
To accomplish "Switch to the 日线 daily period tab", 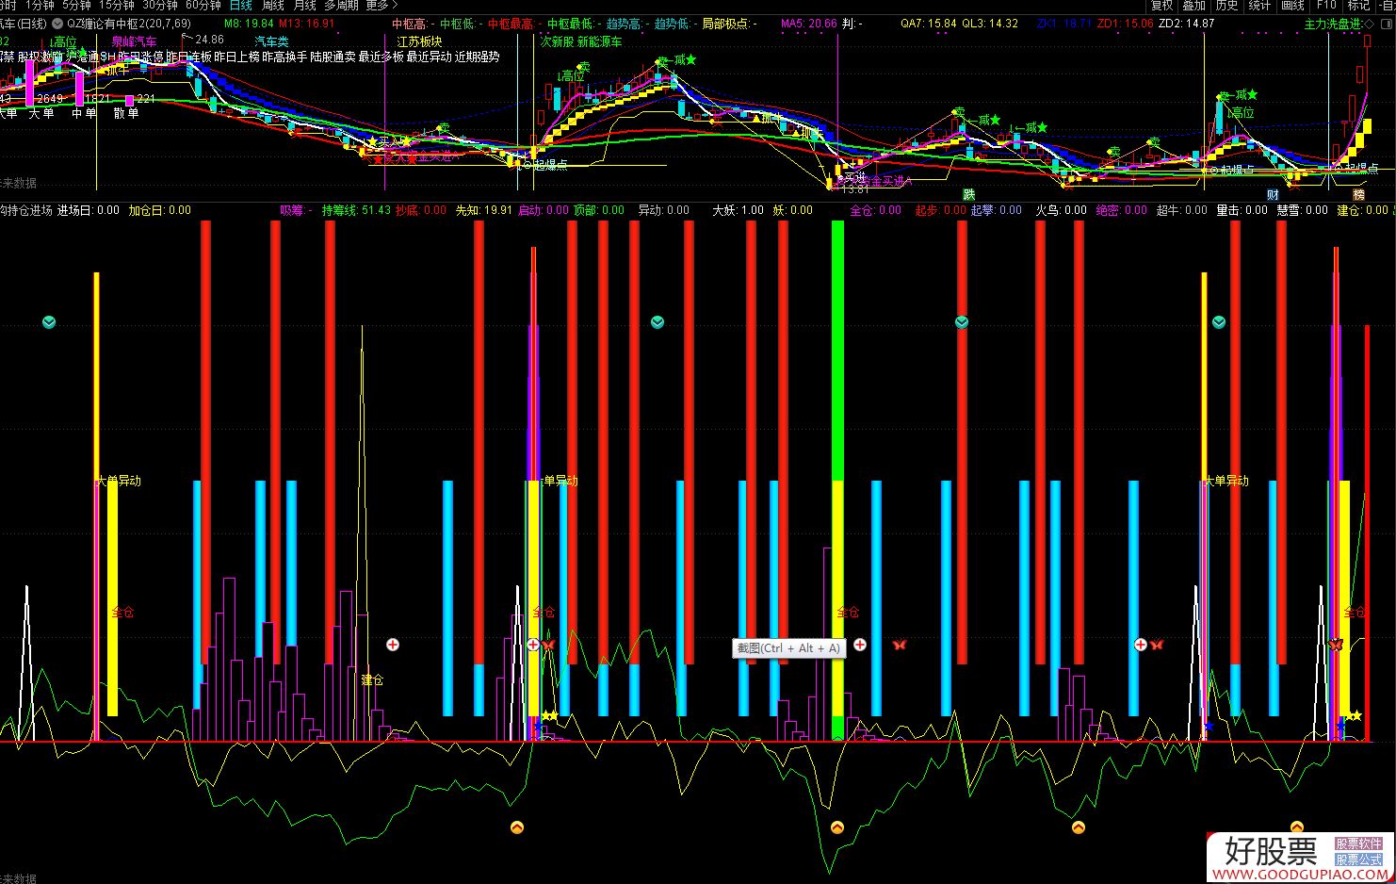I will coord(241,6).
